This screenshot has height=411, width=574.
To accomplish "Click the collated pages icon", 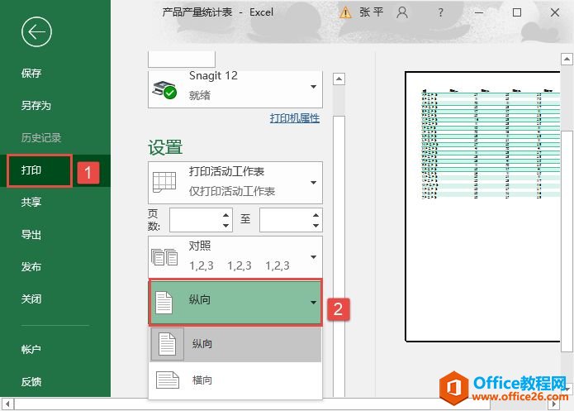I will [164, 256].
